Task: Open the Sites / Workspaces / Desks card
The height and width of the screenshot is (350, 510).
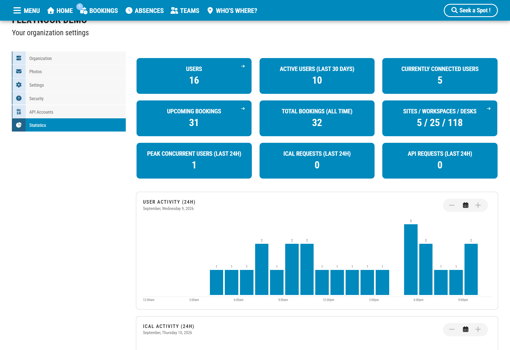Action: (440, 118)
